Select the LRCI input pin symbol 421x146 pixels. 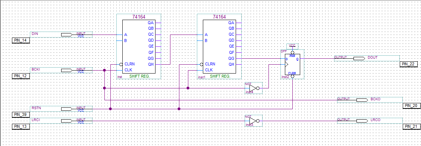pos(61,121)
